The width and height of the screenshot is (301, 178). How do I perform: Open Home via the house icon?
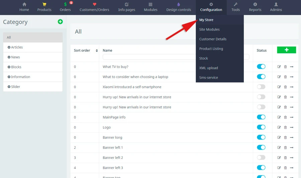point(24,4)
